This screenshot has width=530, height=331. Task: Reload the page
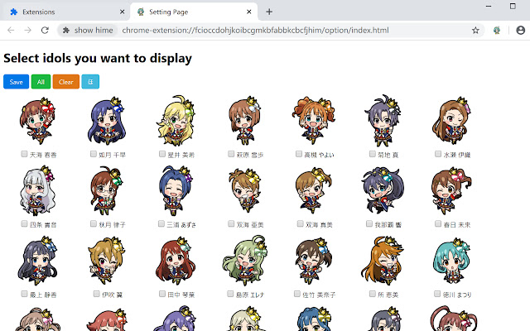pos(45,30)
